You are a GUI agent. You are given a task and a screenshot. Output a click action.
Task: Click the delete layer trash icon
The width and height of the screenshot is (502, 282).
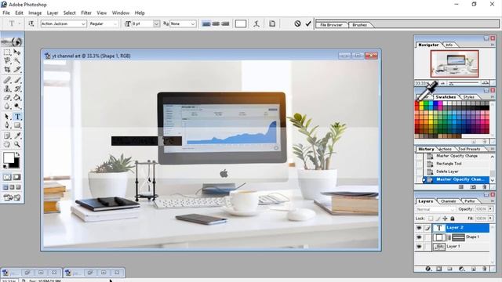(485, 269)
